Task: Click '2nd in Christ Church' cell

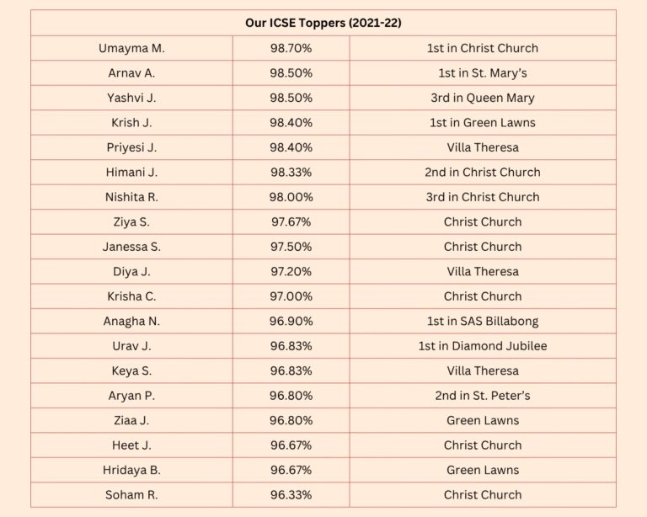Action: click(482, 172)
